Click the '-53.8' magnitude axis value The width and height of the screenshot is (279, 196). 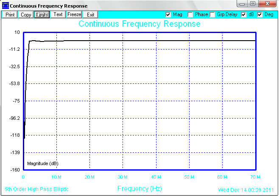click(x=14, y=83)
